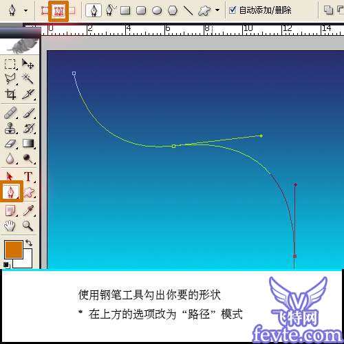Select the Move tool

(x=28, y=64)
